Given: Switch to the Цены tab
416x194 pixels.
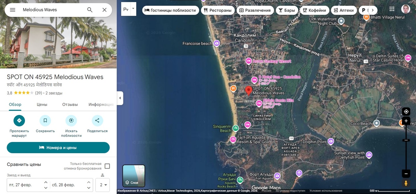Looking at the screenshot, I should point(42,105).
